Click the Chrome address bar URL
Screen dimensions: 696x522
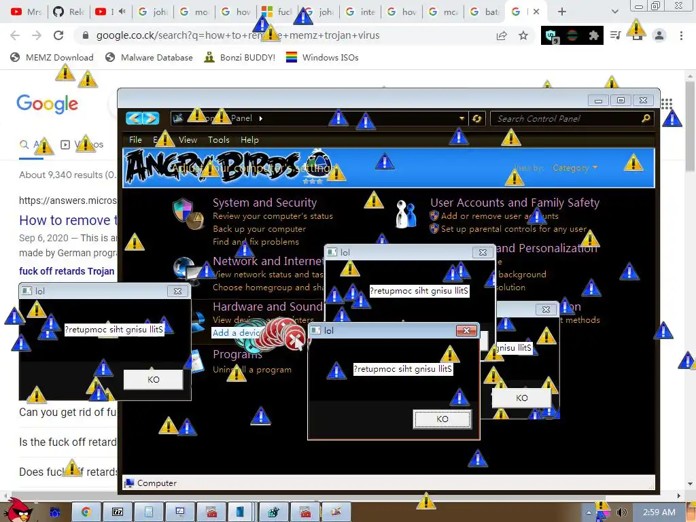coord(238,35)
